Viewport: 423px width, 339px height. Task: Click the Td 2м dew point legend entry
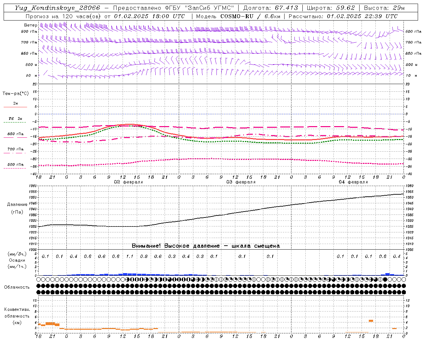[16, 119]
